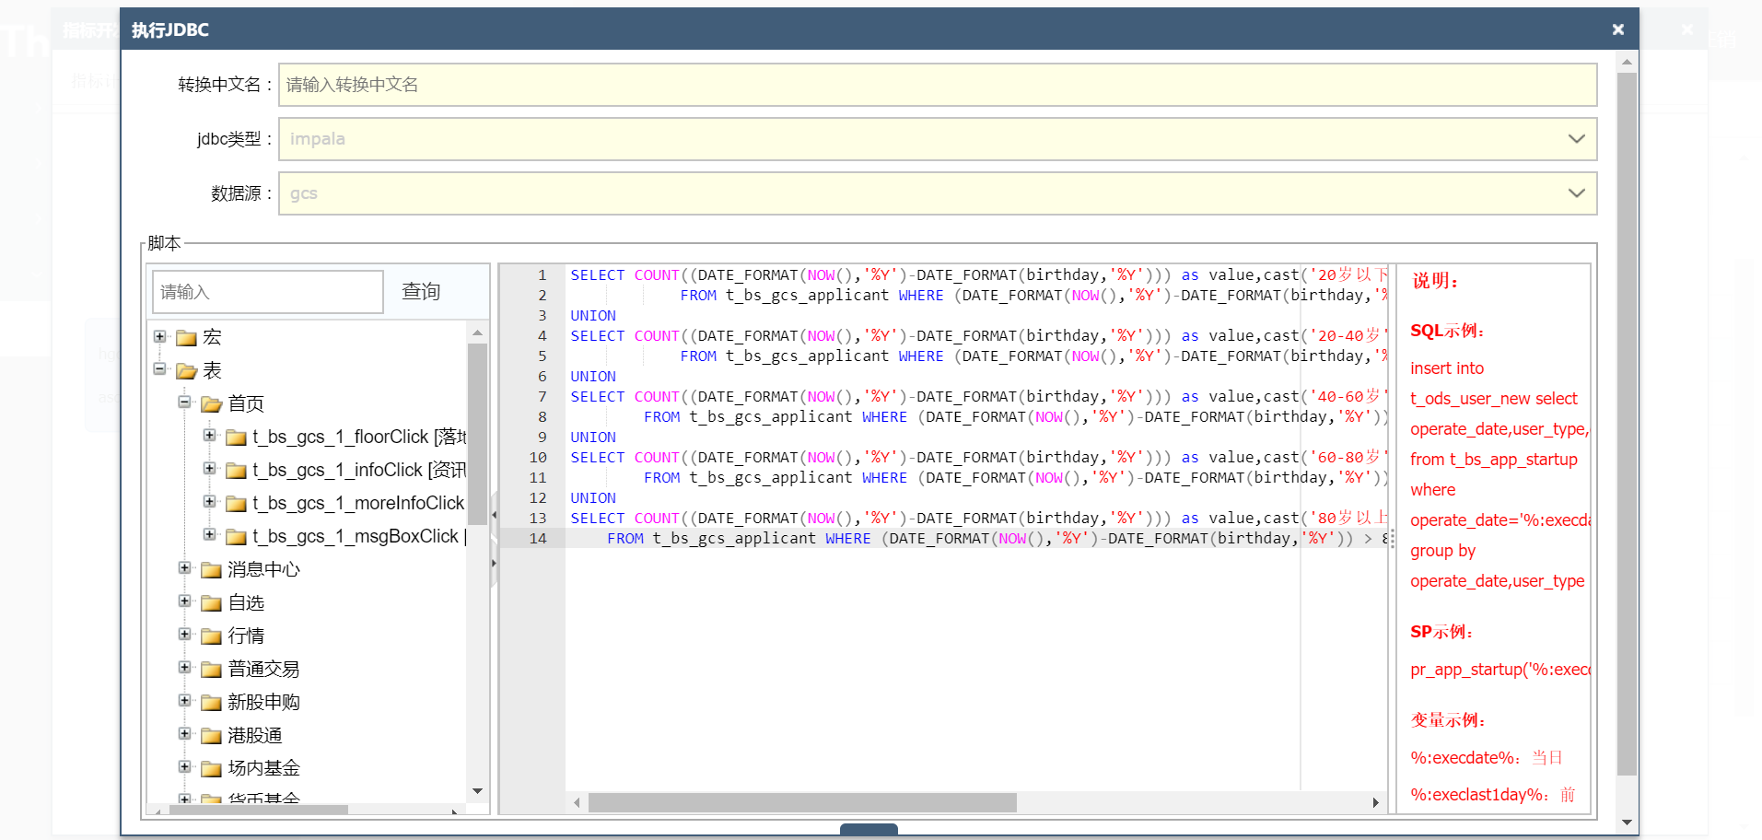Click the bottom resize handle of the dialog
This screenshot has width=1762, height=840.
pos(869,830)
